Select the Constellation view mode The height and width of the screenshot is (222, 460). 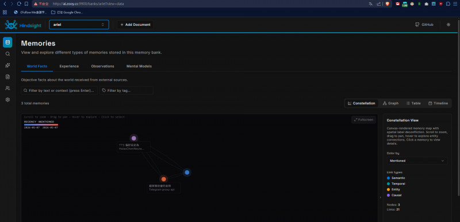click(362, 103)
